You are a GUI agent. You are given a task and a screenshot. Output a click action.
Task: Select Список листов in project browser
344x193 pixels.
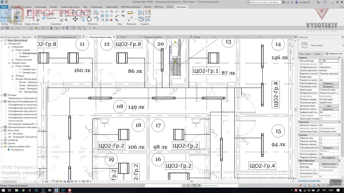point(16,121)
